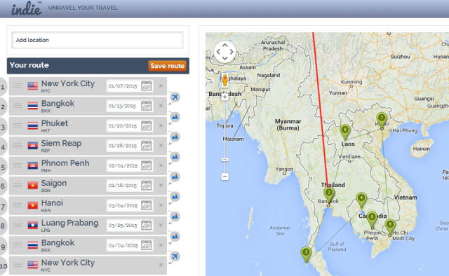Click the indie logo in header

(27, 8)
